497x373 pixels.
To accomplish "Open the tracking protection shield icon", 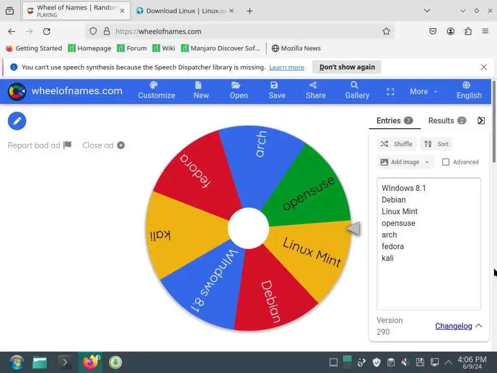I will [93, 31].
